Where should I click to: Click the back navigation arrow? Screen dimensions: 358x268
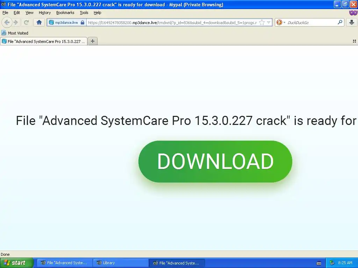click(7, 22)
